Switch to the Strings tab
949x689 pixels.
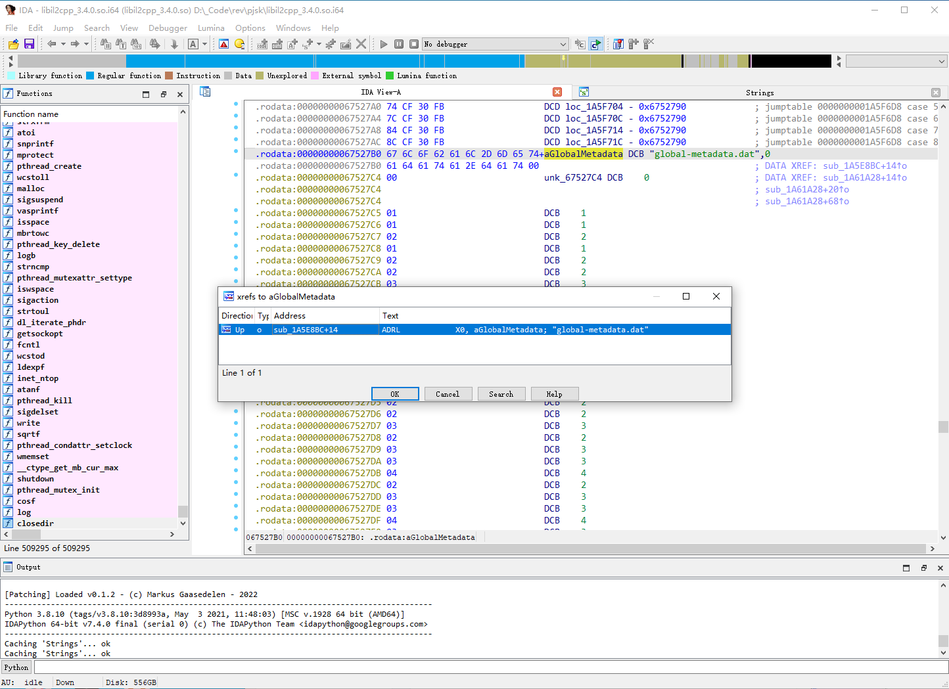(x=759, y=93)
